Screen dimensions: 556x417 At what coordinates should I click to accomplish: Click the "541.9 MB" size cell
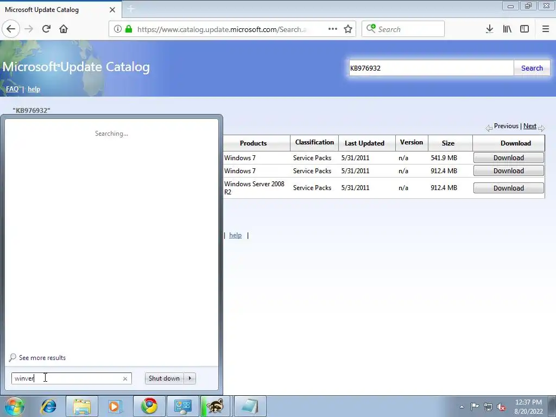(444, 158)
